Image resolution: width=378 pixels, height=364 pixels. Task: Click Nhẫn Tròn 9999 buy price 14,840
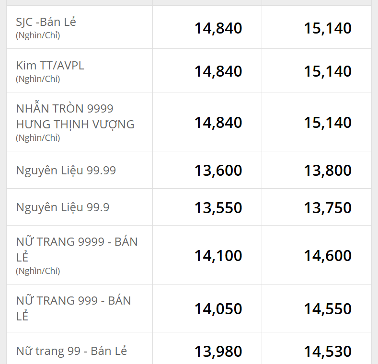coord(218,123)
